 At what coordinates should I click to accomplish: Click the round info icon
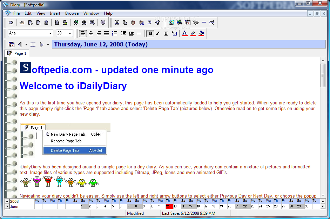pos(103,22)
